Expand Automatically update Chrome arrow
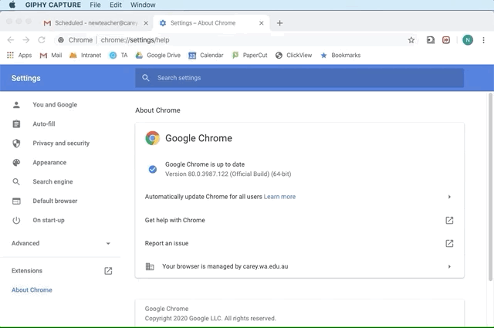Viewport: 494px width, 328px height. [x=449, y=197]
